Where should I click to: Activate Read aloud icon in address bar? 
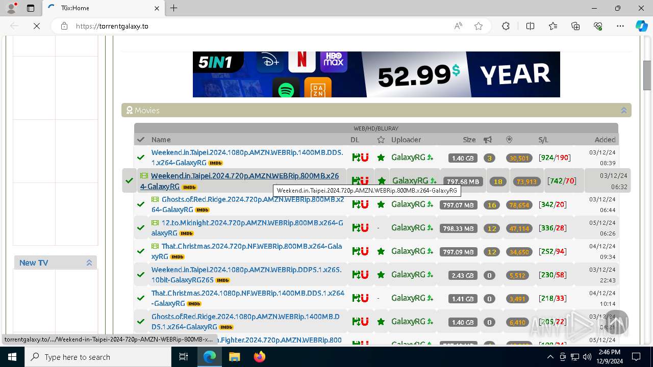pyautogui.click(x=458, y=26)
